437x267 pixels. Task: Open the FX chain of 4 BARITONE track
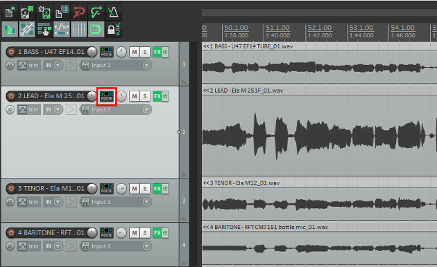point(157,233)
